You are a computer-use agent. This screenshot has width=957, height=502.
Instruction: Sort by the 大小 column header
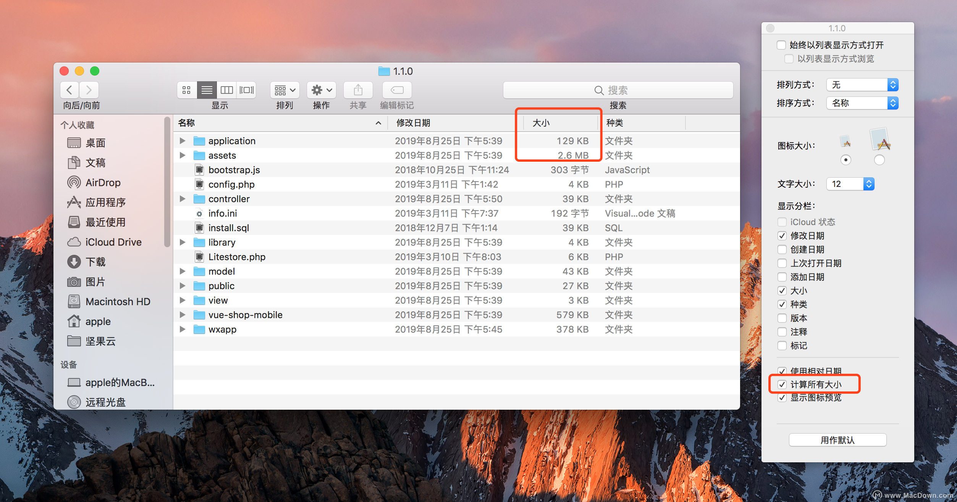[x=560, y=123]
